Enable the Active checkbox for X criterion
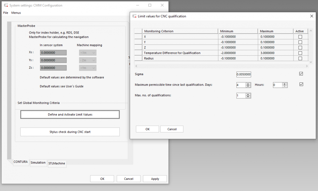318x191 pixels. pos(300,37)
